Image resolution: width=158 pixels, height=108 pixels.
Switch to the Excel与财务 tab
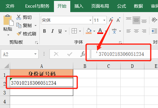[37, 6]
